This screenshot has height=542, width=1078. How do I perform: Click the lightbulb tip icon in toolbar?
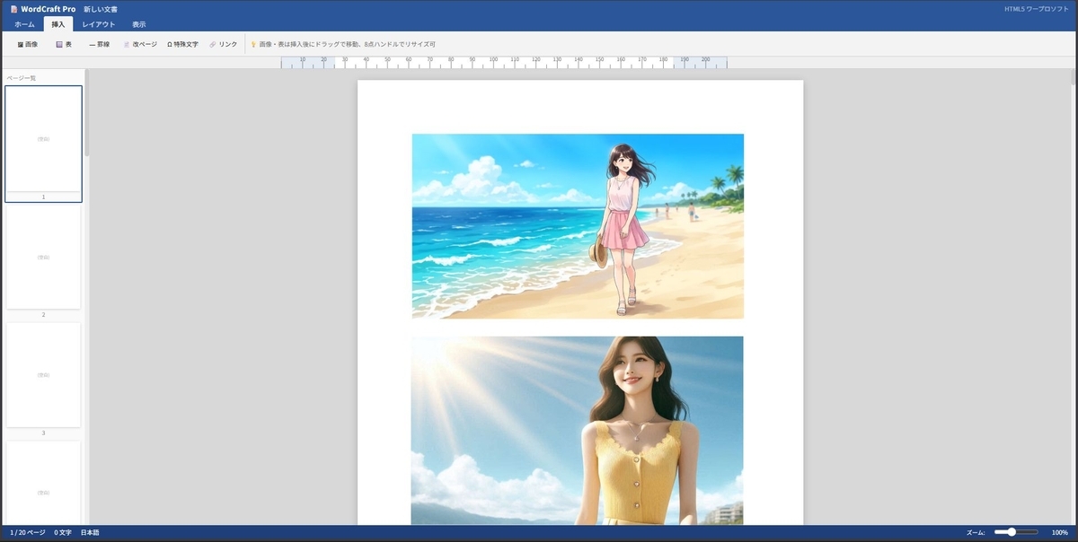point(253,44)
